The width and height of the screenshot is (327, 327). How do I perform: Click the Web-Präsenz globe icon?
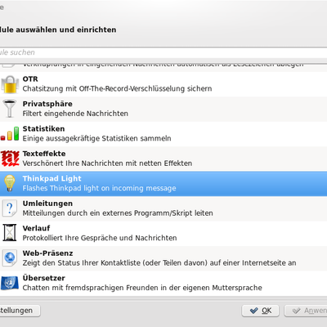click(x=10, y=258)
